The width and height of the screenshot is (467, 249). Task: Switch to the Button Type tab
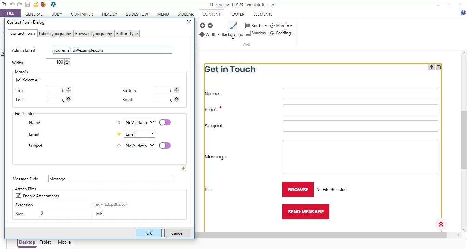pyautogui.click(x=127, y=33)
